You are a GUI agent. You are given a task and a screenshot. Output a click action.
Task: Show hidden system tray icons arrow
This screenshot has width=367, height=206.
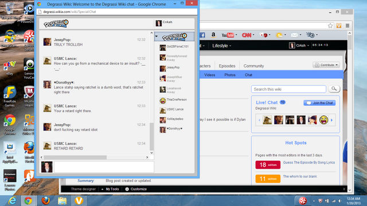coord(314,201)
